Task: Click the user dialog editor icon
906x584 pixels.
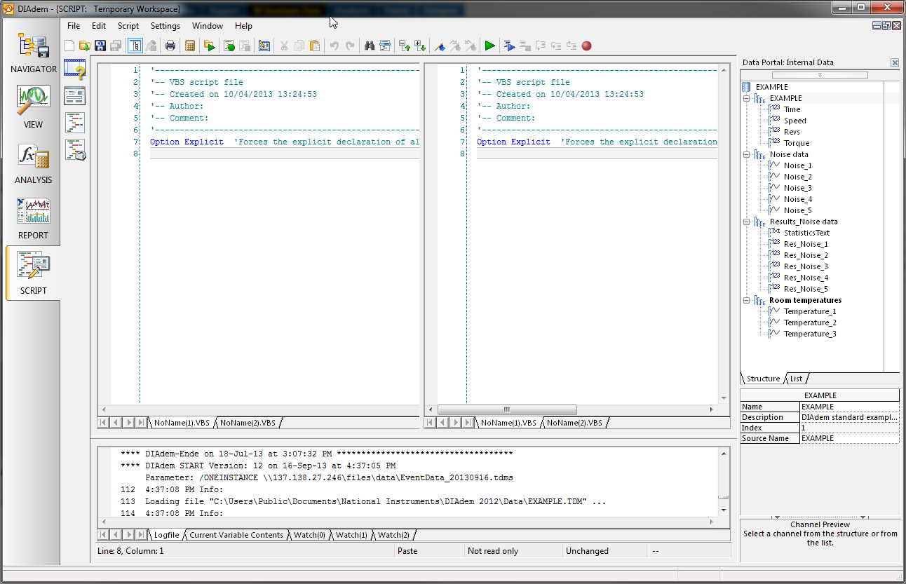Action: (x=264, y=46)
